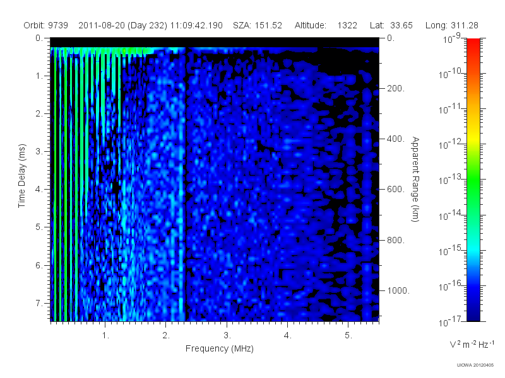
Task: Click the color scale label '10^-11'
Action: [x=450, y=109]
